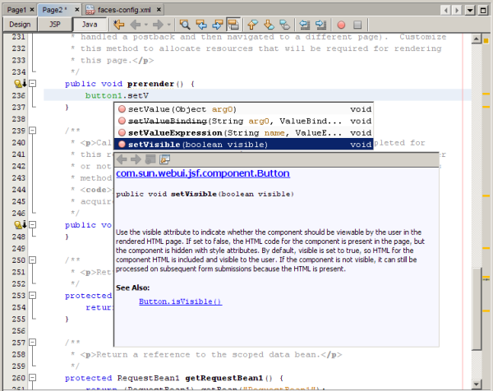Jump to the next bookmark
The width and height of the screenshot is (493, 391).
tap(269, 25)
